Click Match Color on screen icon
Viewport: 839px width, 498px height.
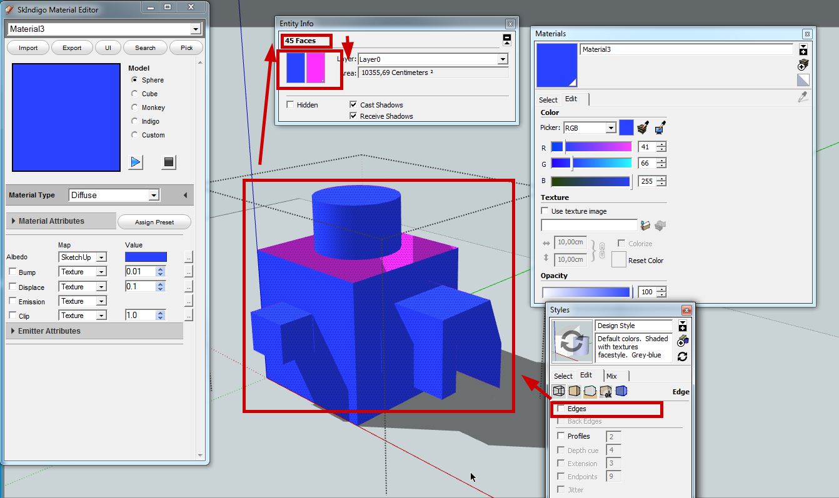pyautogui.click(x=660, y=128)
